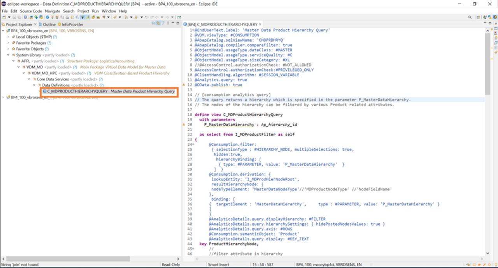
Task: Expand Local Objects ($TMP) node
Action: pyautogui.click(x=9, y=37)
